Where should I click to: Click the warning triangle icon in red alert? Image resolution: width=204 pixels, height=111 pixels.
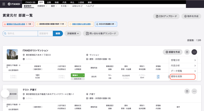[x=5, y=24]
